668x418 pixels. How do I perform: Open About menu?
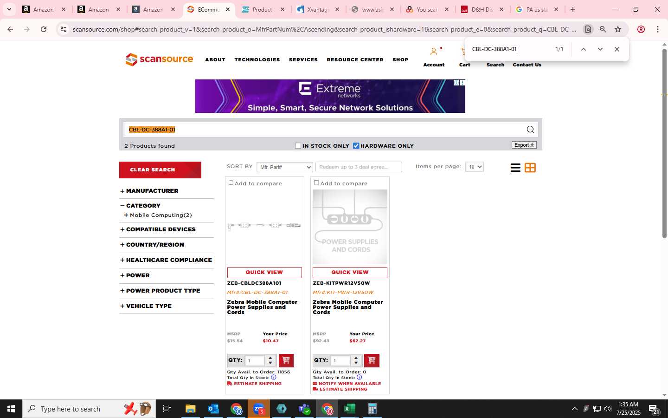[x=215, y=59]
